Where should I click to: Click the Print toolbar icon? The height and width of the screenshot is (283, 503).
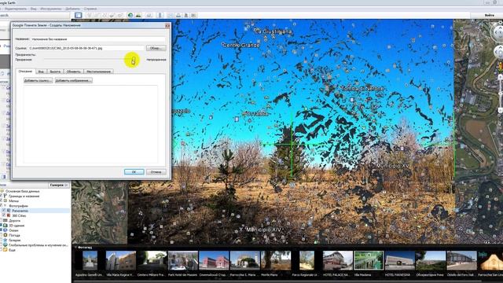tap(178, 15)
